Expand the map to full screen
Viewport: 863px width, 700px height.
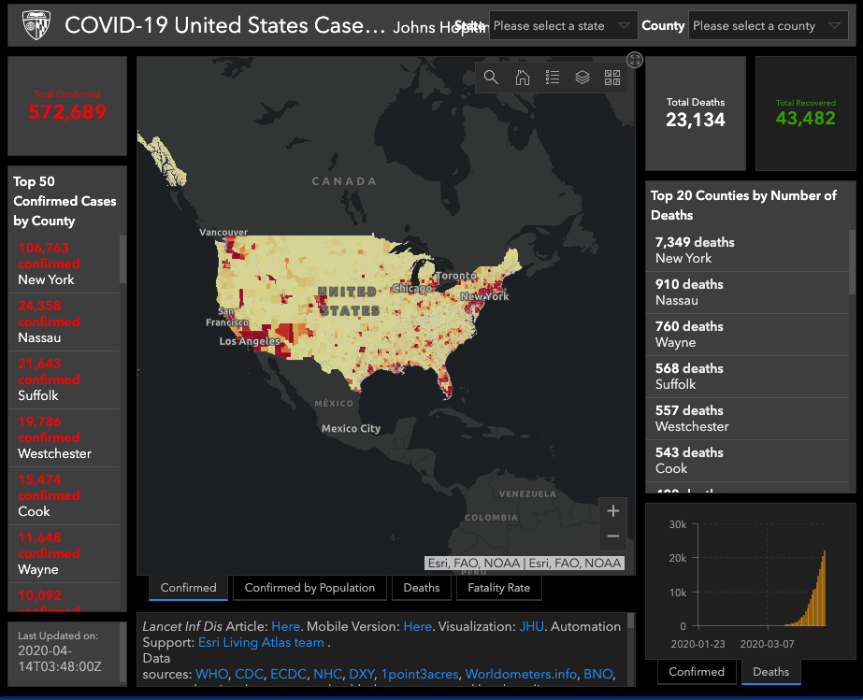click(x=635, y=60)
